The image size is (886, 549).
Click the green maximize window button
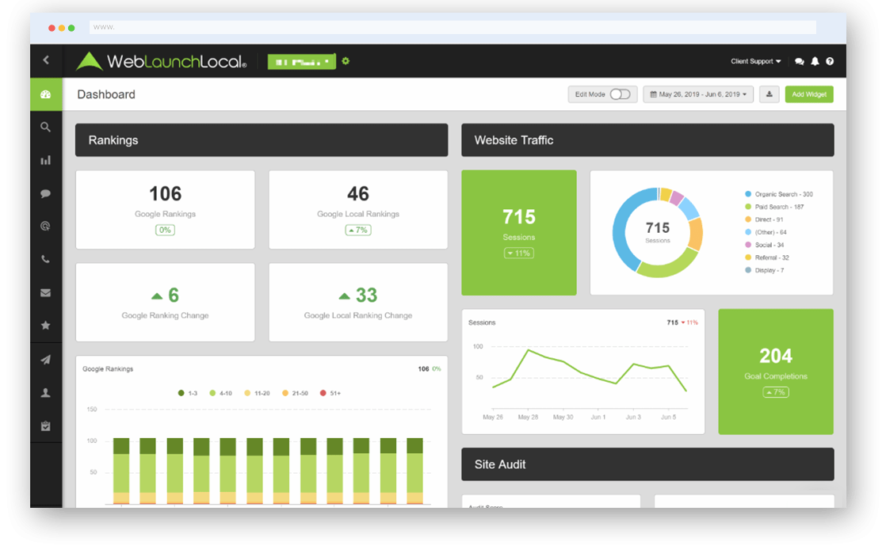click(71, 28)
